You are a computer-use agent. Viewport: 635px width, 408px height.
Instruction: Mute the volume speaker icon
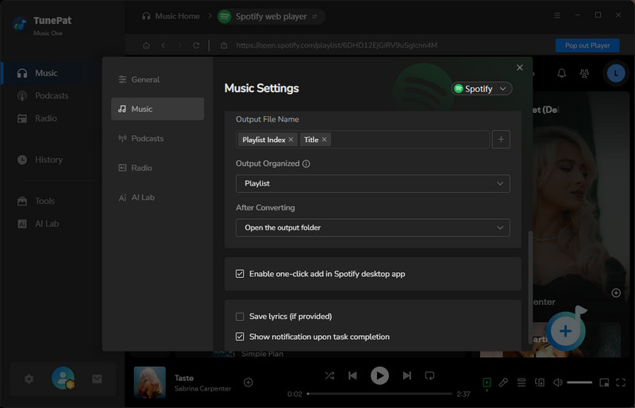[x=558, y=383]
